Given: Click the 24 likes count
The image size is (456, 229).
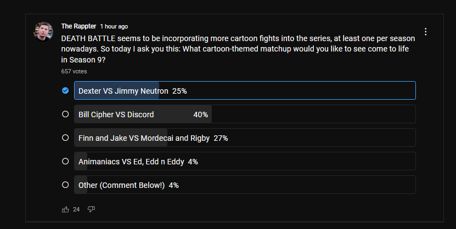Looking at the screenshot, I should 76,209.
